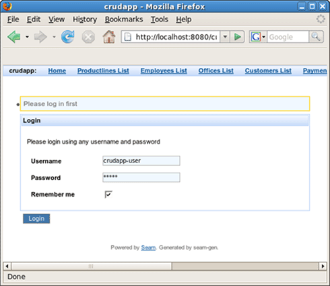This screenshot has height=286, width=330.
Task: Open the View menu
Action: coord(57,19)
